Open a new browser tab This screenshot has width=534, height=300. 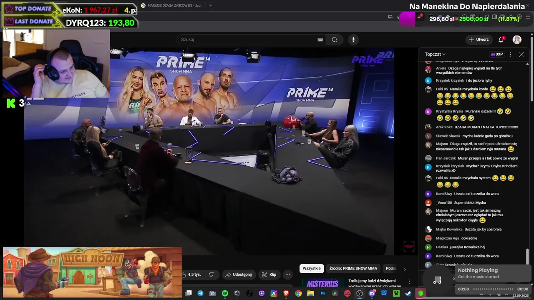pos(211,5)
